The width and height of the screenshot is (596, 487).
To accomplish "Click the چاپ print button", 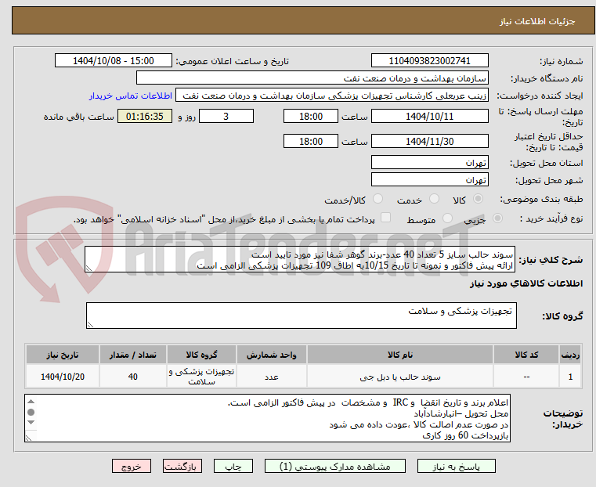I will tap(233, 466).
